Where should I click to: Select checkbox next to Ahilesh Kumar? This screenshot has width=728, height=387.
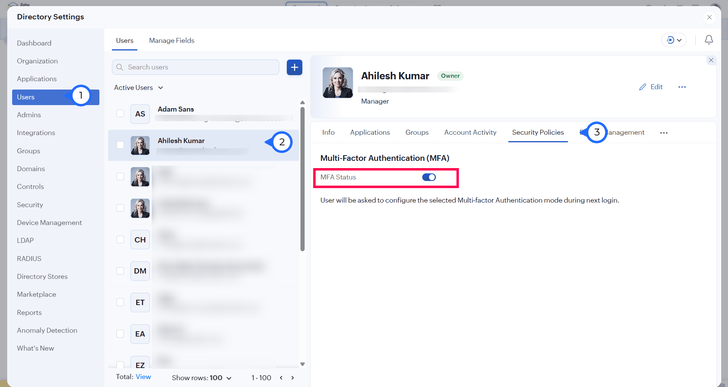click(x=120, y=145)
